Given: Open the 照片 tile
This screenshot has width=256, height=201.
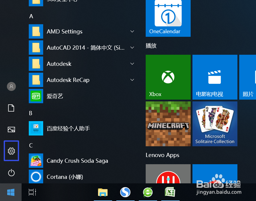Looking at the screenshot, I should [x=248, y=77].
